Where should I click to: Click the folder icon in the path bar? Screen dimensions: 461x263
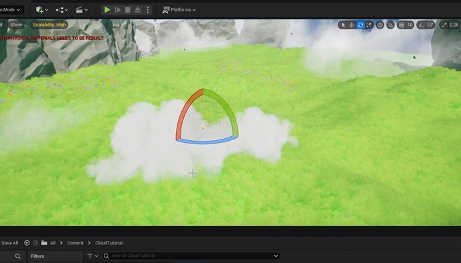click(x=44, y=243)
